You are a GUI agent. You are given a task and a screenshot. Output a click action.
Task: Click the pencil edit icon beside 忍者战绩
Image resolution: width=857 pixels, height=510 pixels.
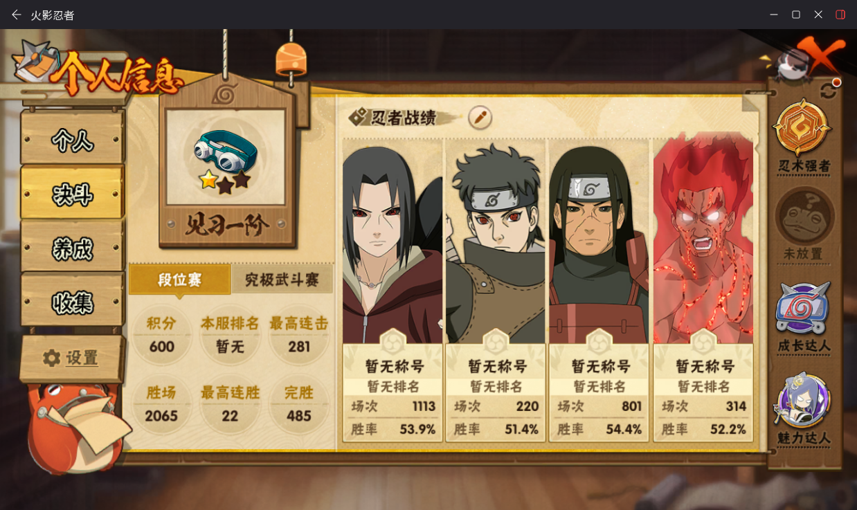pyautogui.click(x=480, y=118)
